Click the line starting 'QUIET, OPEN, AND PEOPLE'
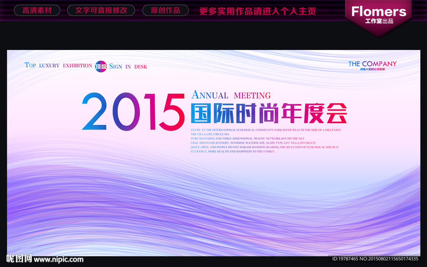This screenshot has height=267, width=427. point(265,147)
